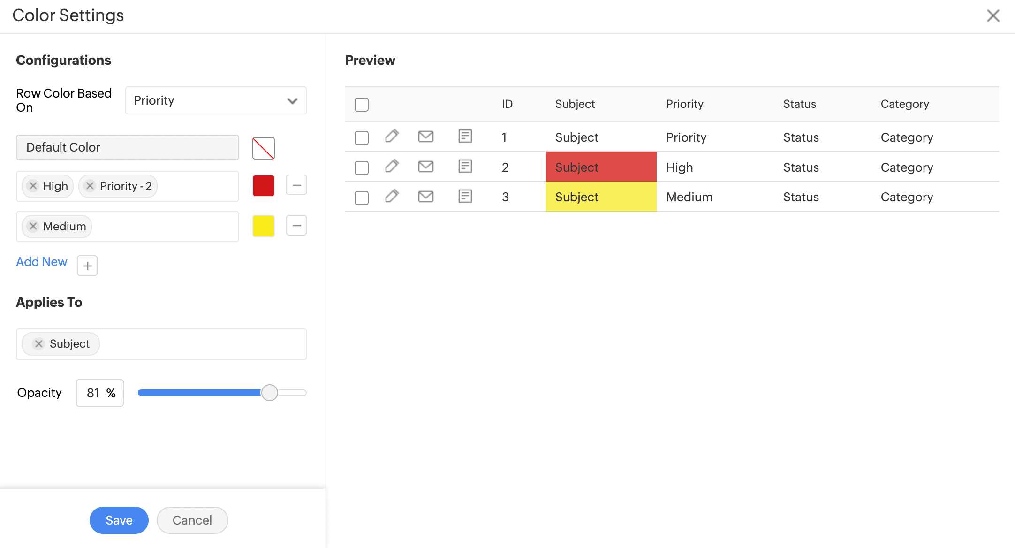
Task: Click the plus icon next to Add New
Action: click(x=87, y=266)
